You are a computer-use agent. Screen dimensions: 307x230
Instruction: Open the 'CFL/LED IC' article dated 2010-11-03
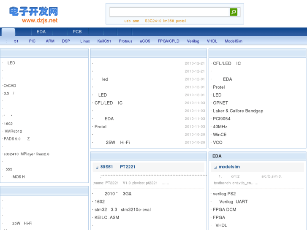(109, 103)
